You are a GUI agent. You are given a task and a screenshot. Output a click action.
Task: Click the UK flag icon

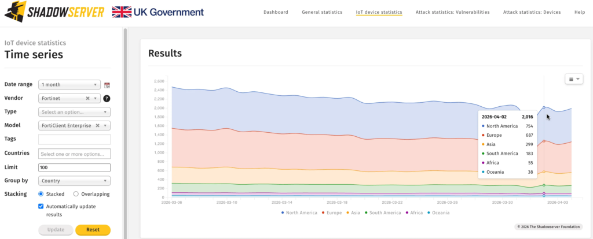pos(121,12)
